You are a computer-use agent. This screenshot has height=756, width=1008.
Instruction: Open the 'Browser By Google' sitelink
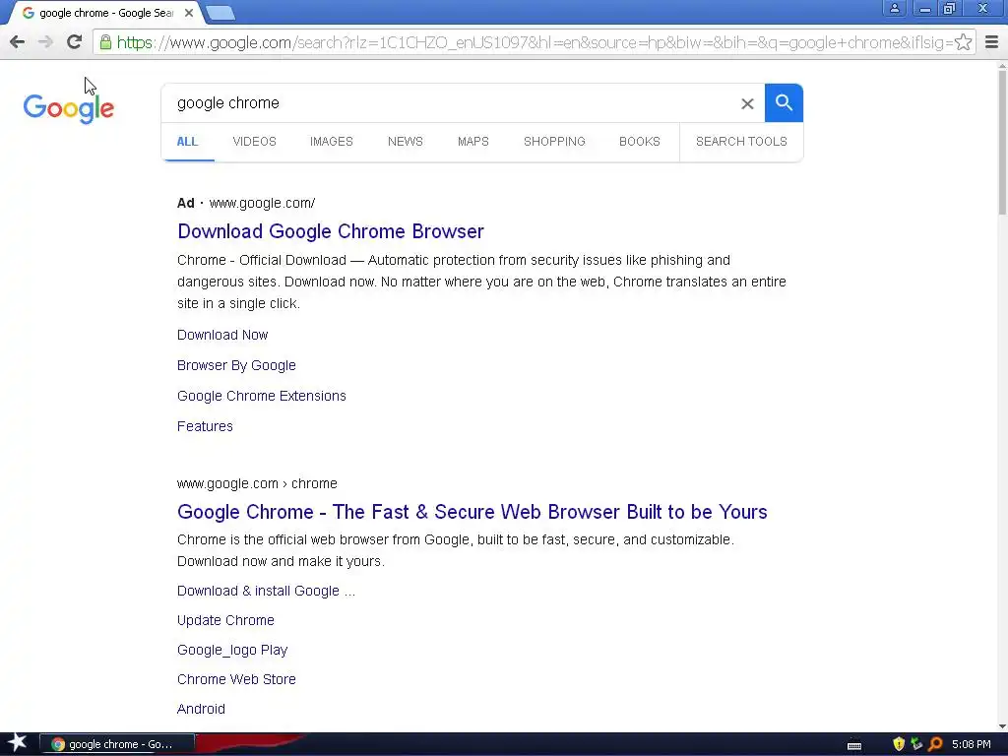coord(236,365)
